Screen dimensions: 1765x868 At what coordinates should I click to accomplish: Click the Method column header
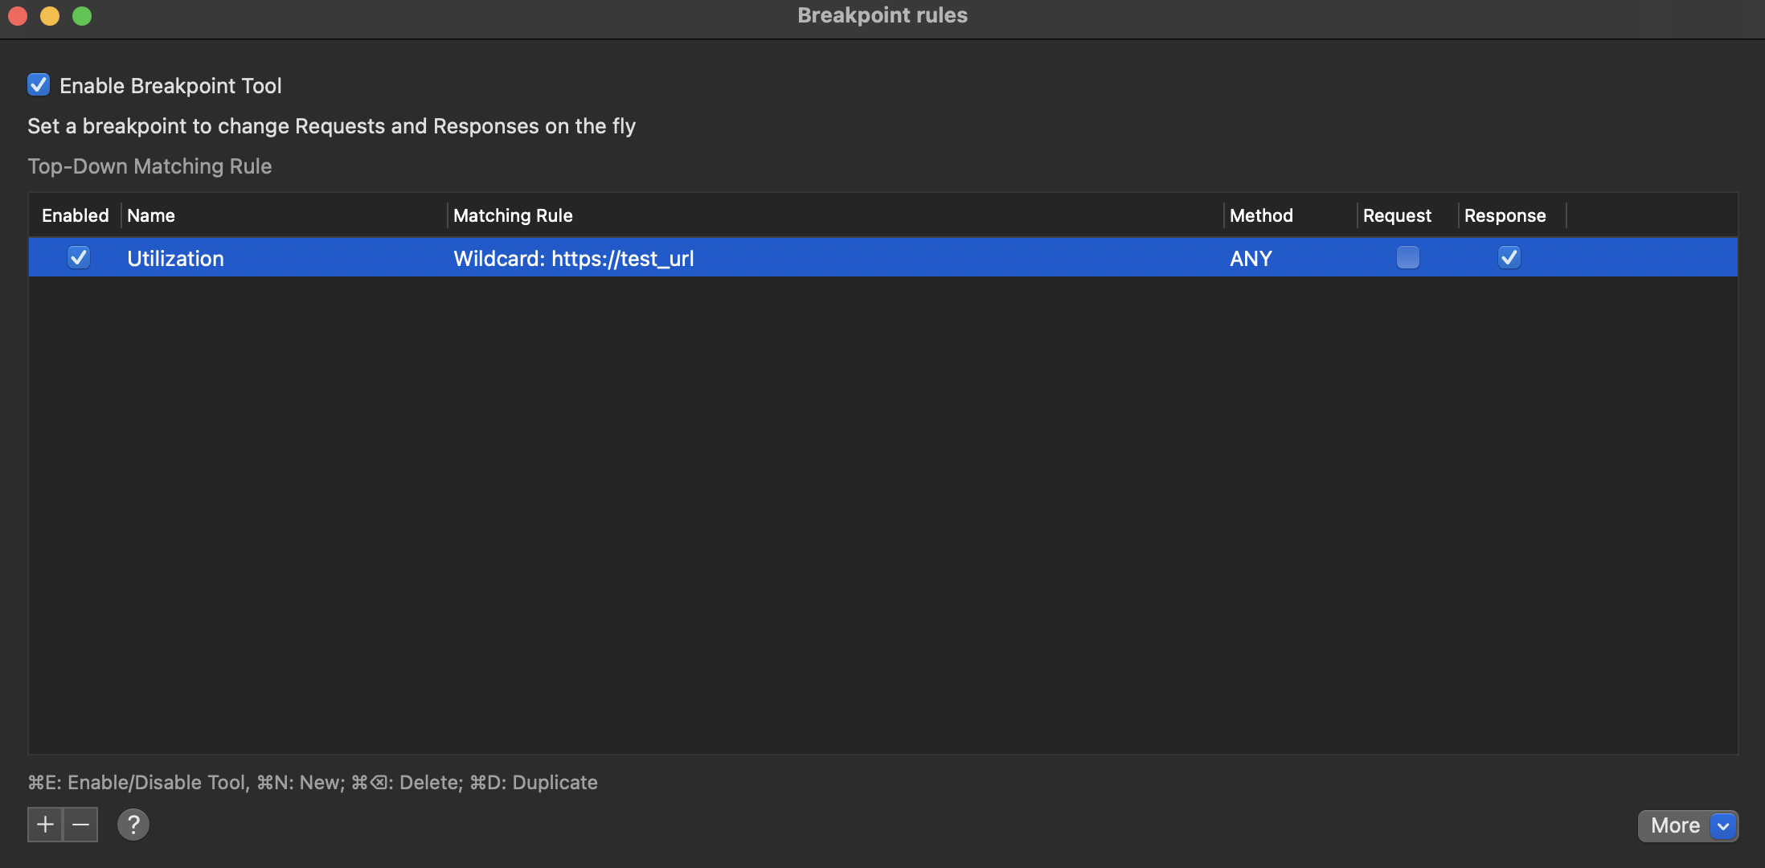[1261, 215]
